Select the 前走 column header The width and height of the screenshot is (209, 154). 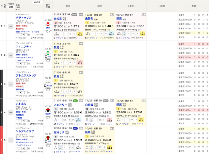(68, 6)
